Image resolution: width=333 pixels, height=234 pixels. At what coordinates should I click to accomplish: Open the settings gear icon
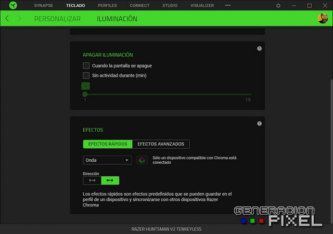point(278,6)
